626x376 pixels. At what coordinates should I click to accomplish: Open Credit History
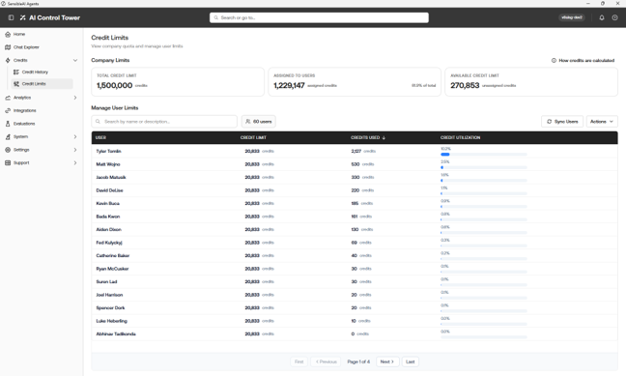35,72
